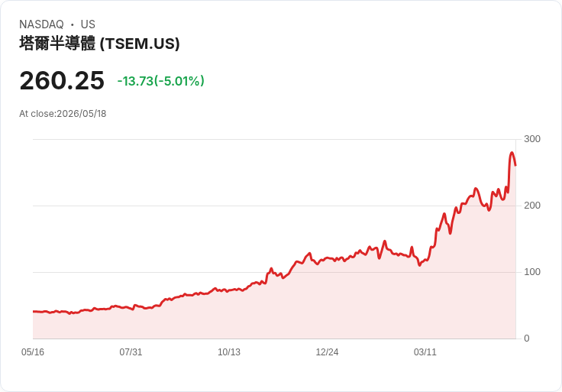
Task: Select the 260.25 current price
Action: 62,80
